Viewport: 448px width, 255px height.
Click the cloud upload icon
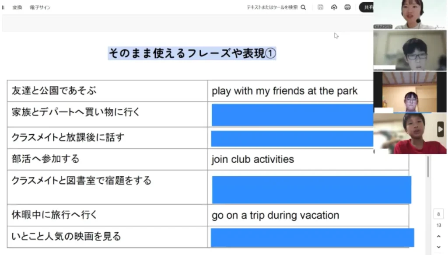pyautogui.click(x=334, y=7)
